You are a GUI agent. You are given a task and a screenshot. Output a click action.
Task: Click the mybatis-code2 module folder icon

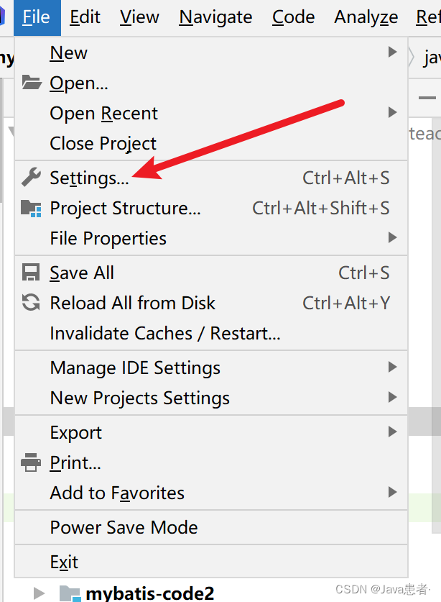pos(70,593)
